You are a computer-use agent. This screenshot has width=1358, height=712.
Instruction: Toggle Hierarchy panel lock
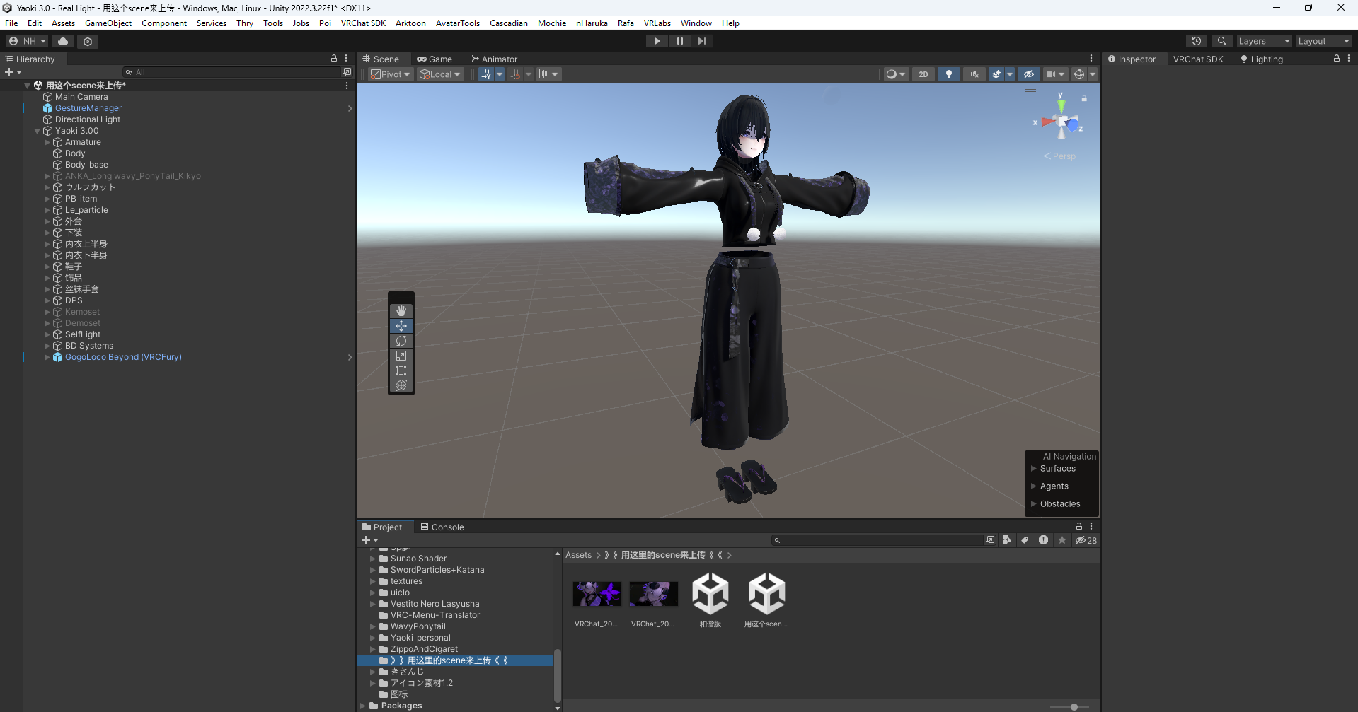pyautogui.click(x=334, y=59)
